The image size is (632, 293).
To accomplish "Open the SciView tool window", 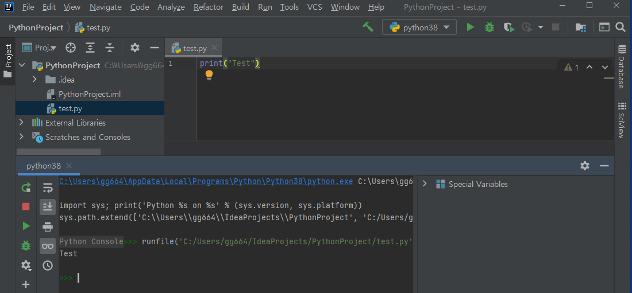I will (621, 120).
